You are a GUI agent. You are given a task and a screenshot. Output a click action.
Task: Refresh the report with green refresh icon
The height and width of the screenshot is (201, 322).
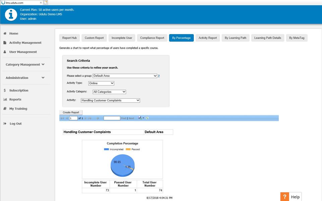point(147,118)
